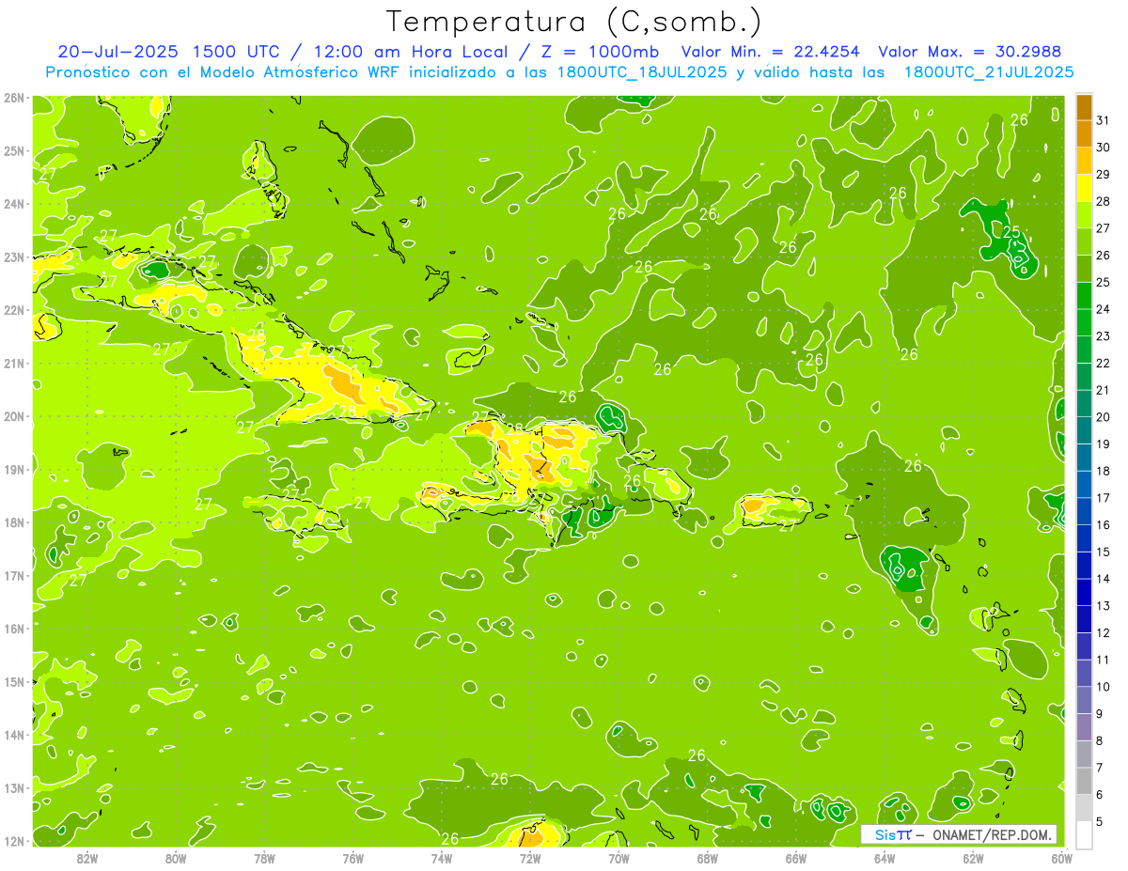Image resolution: width=1128 pixels, height=871 pixels.
Task: Click the "24N" latitude axis label
Action: pyautogui.click(x=14, y=204)
